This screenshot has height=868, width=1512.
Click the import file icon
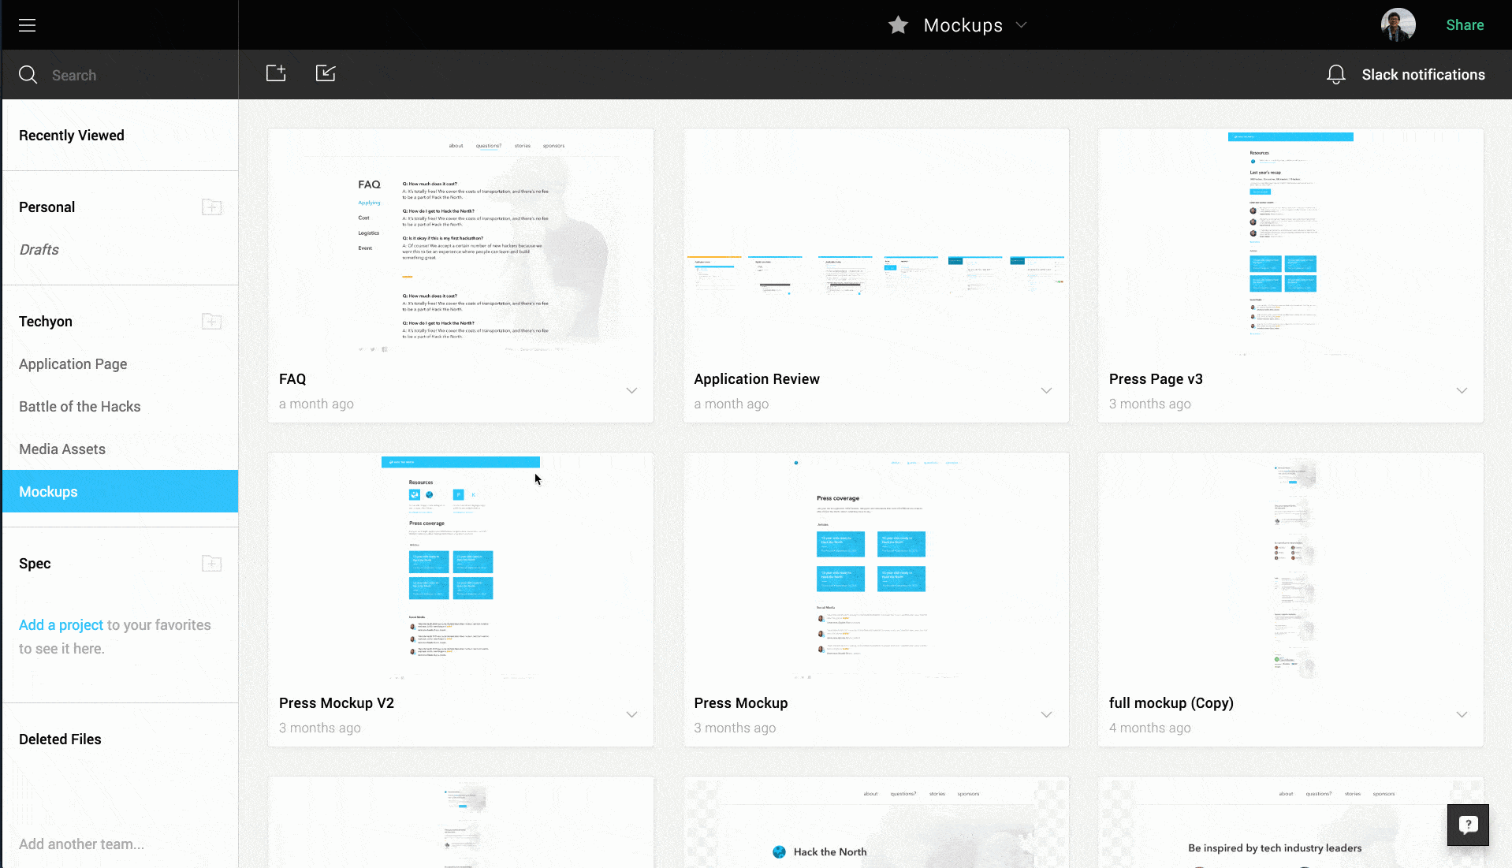[x=326, y=73]
